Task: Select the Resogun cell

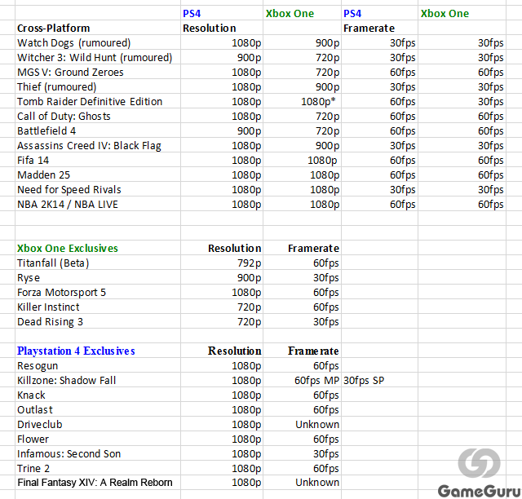Action: tap(98, 365)
